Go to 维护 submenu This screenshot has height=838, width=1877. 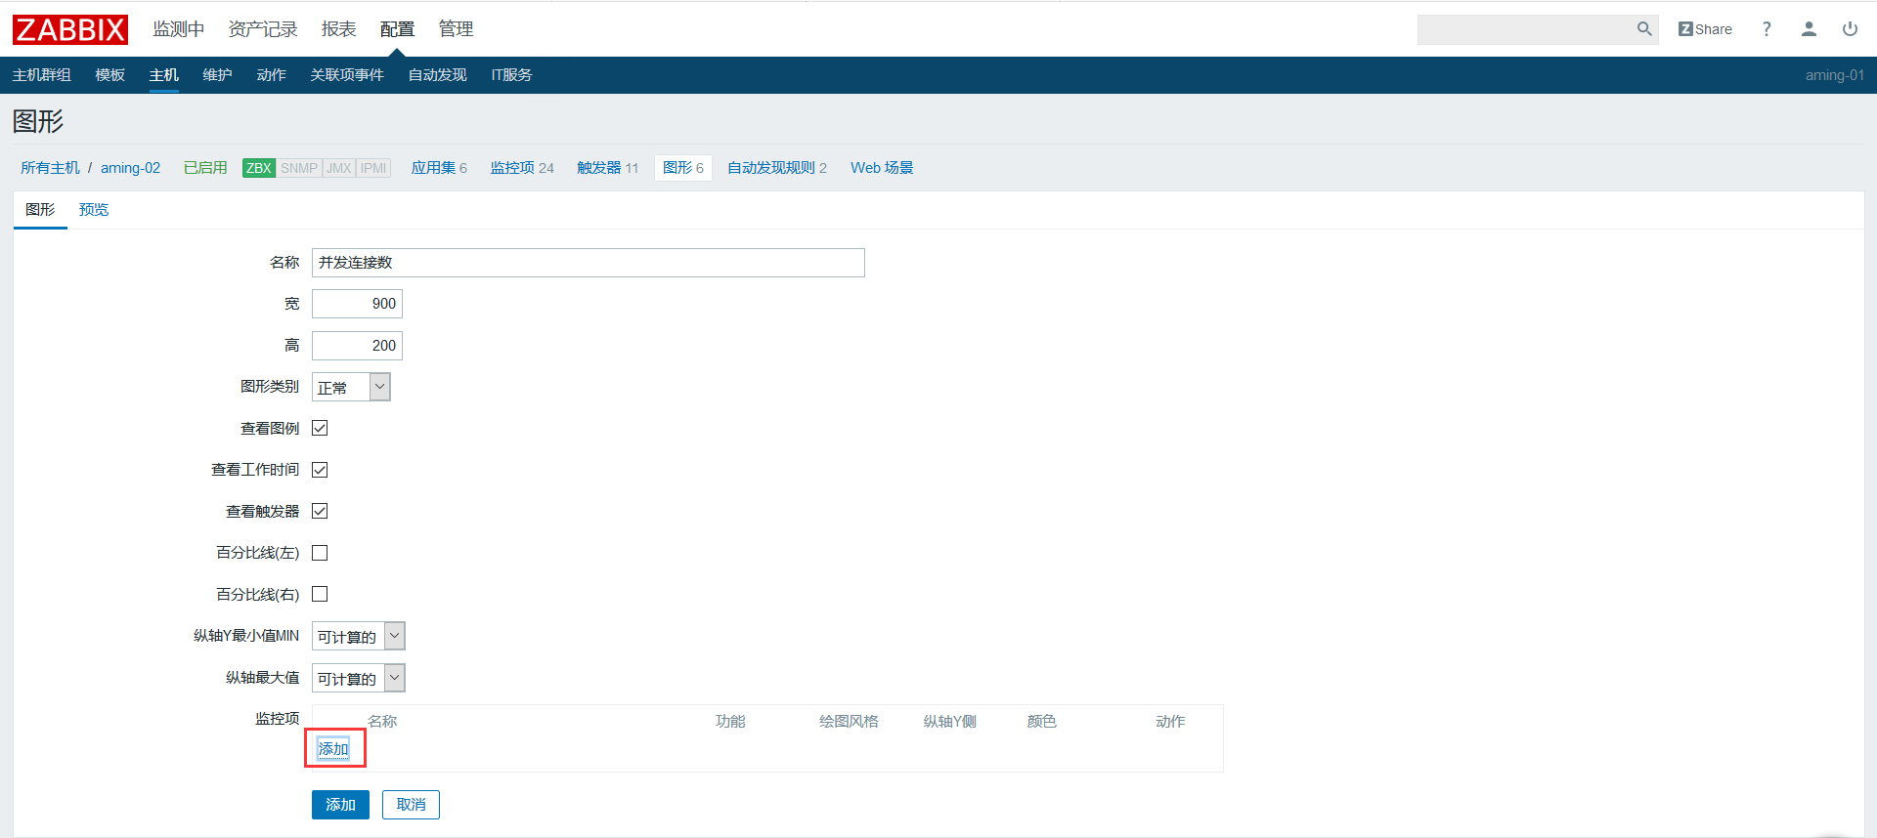pyautogui.click(x=218, y=75)
